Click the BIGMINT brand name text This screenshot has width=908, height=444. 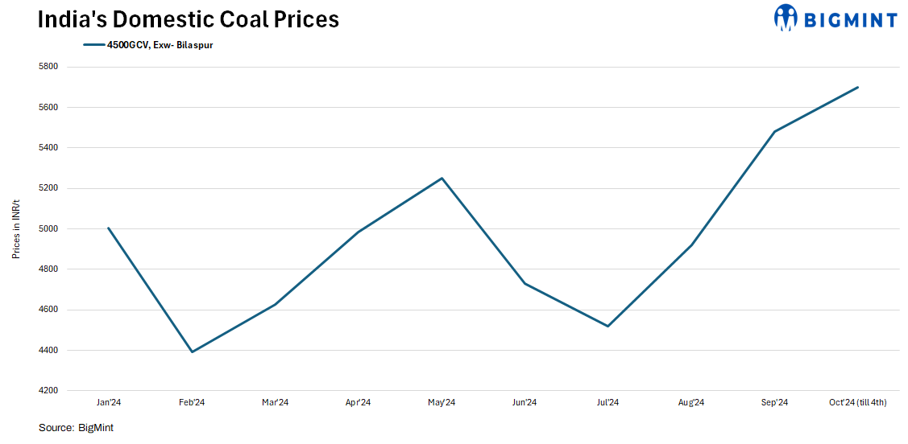[848, 19]
